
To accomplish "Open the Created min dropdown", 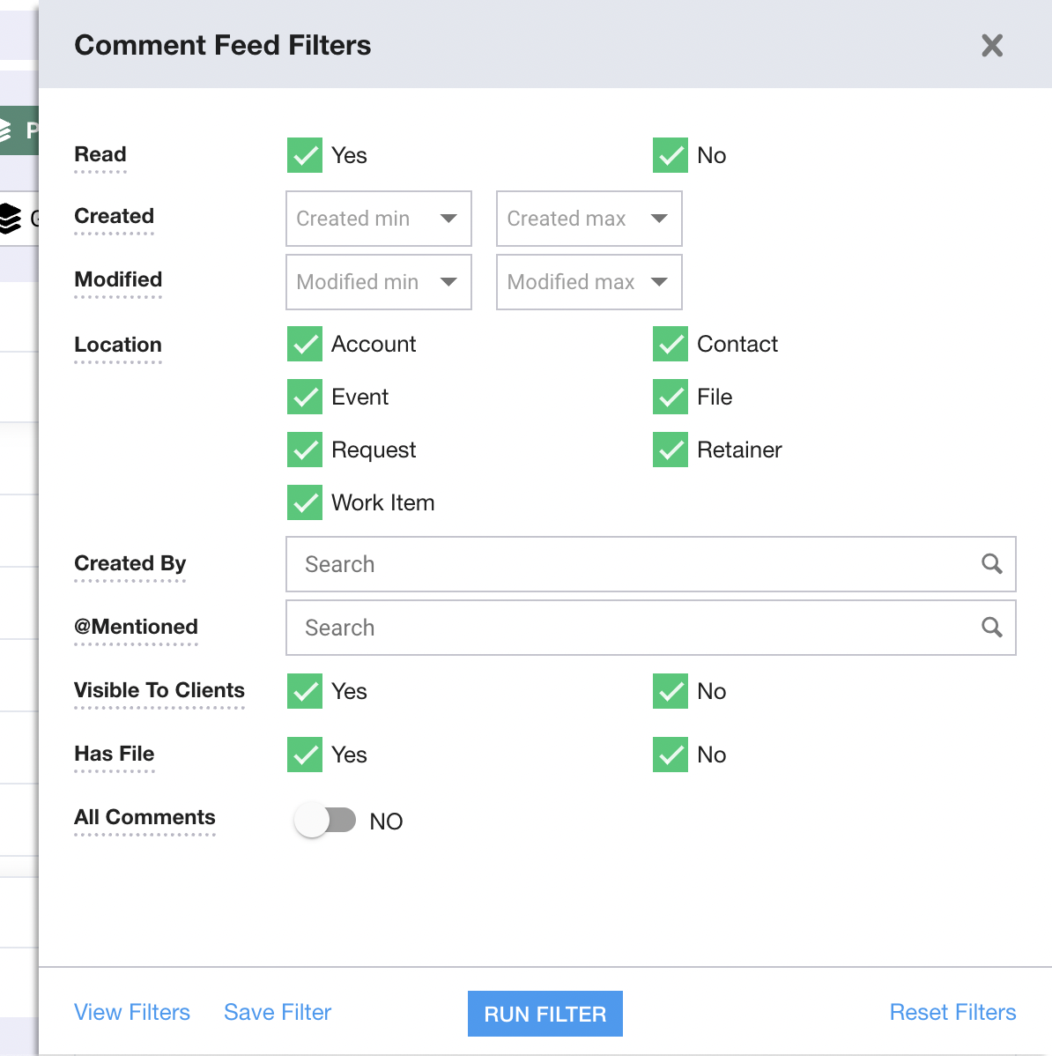I will click(x=379, y=219).
